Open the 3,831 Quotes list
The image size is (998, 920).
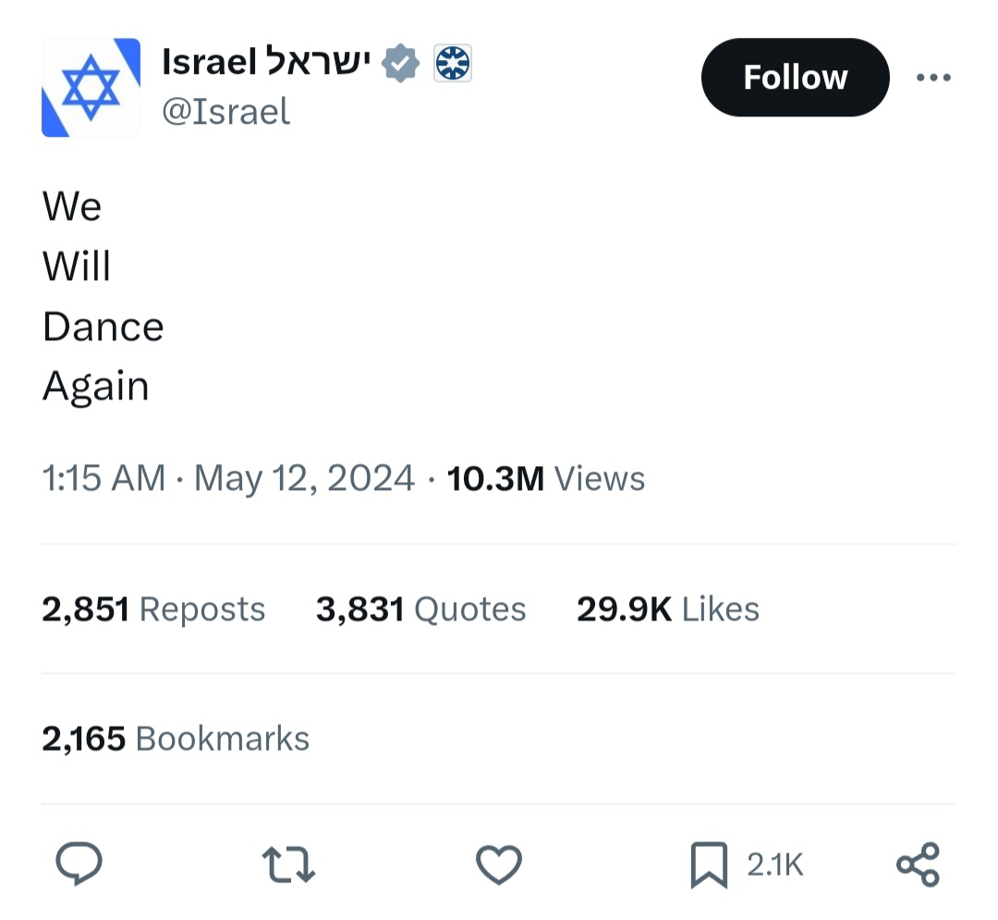[x=421, y=608]
